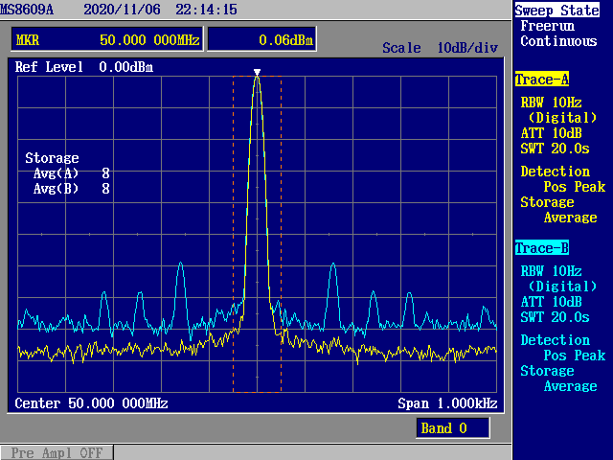Click the Center 50.000 000MHz readout

coord(91,403)
